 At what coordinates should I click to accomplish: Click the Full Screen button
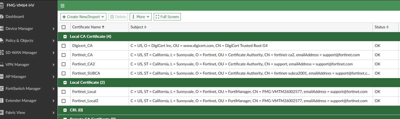coord(167,17)
